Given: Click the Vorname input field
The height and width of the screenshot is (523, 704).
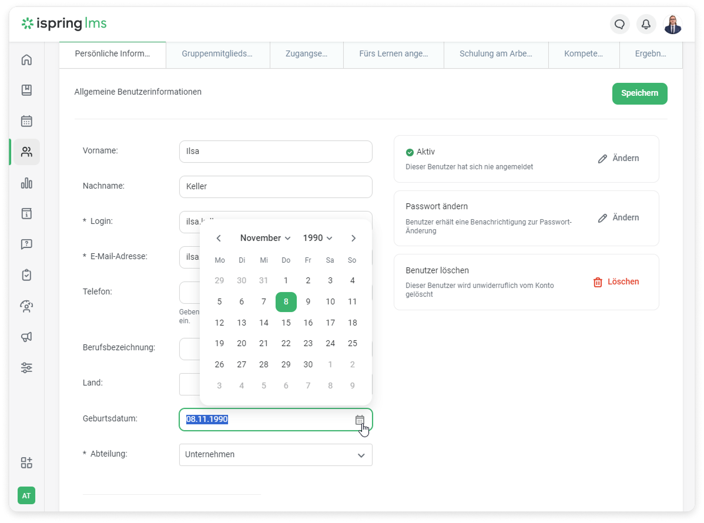Looking at the screenshot, I should tap(276, 152).
